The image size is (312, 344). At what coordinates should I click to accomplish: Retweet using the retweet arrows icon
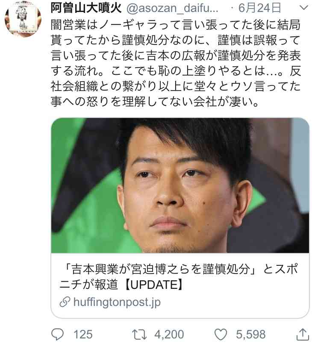point(139,335)
